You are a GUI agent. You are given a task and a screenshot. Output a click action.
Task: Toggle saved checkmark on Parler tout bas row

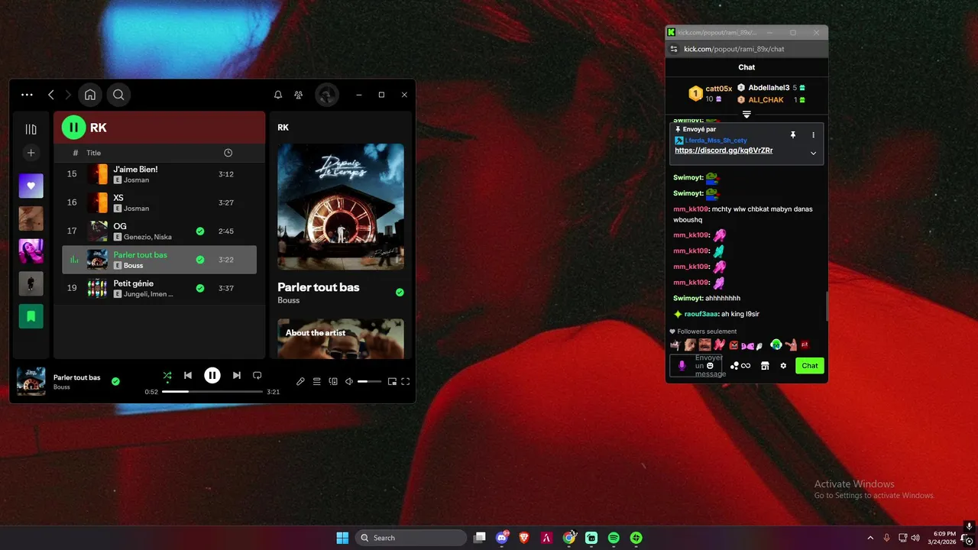coord(200,260)
